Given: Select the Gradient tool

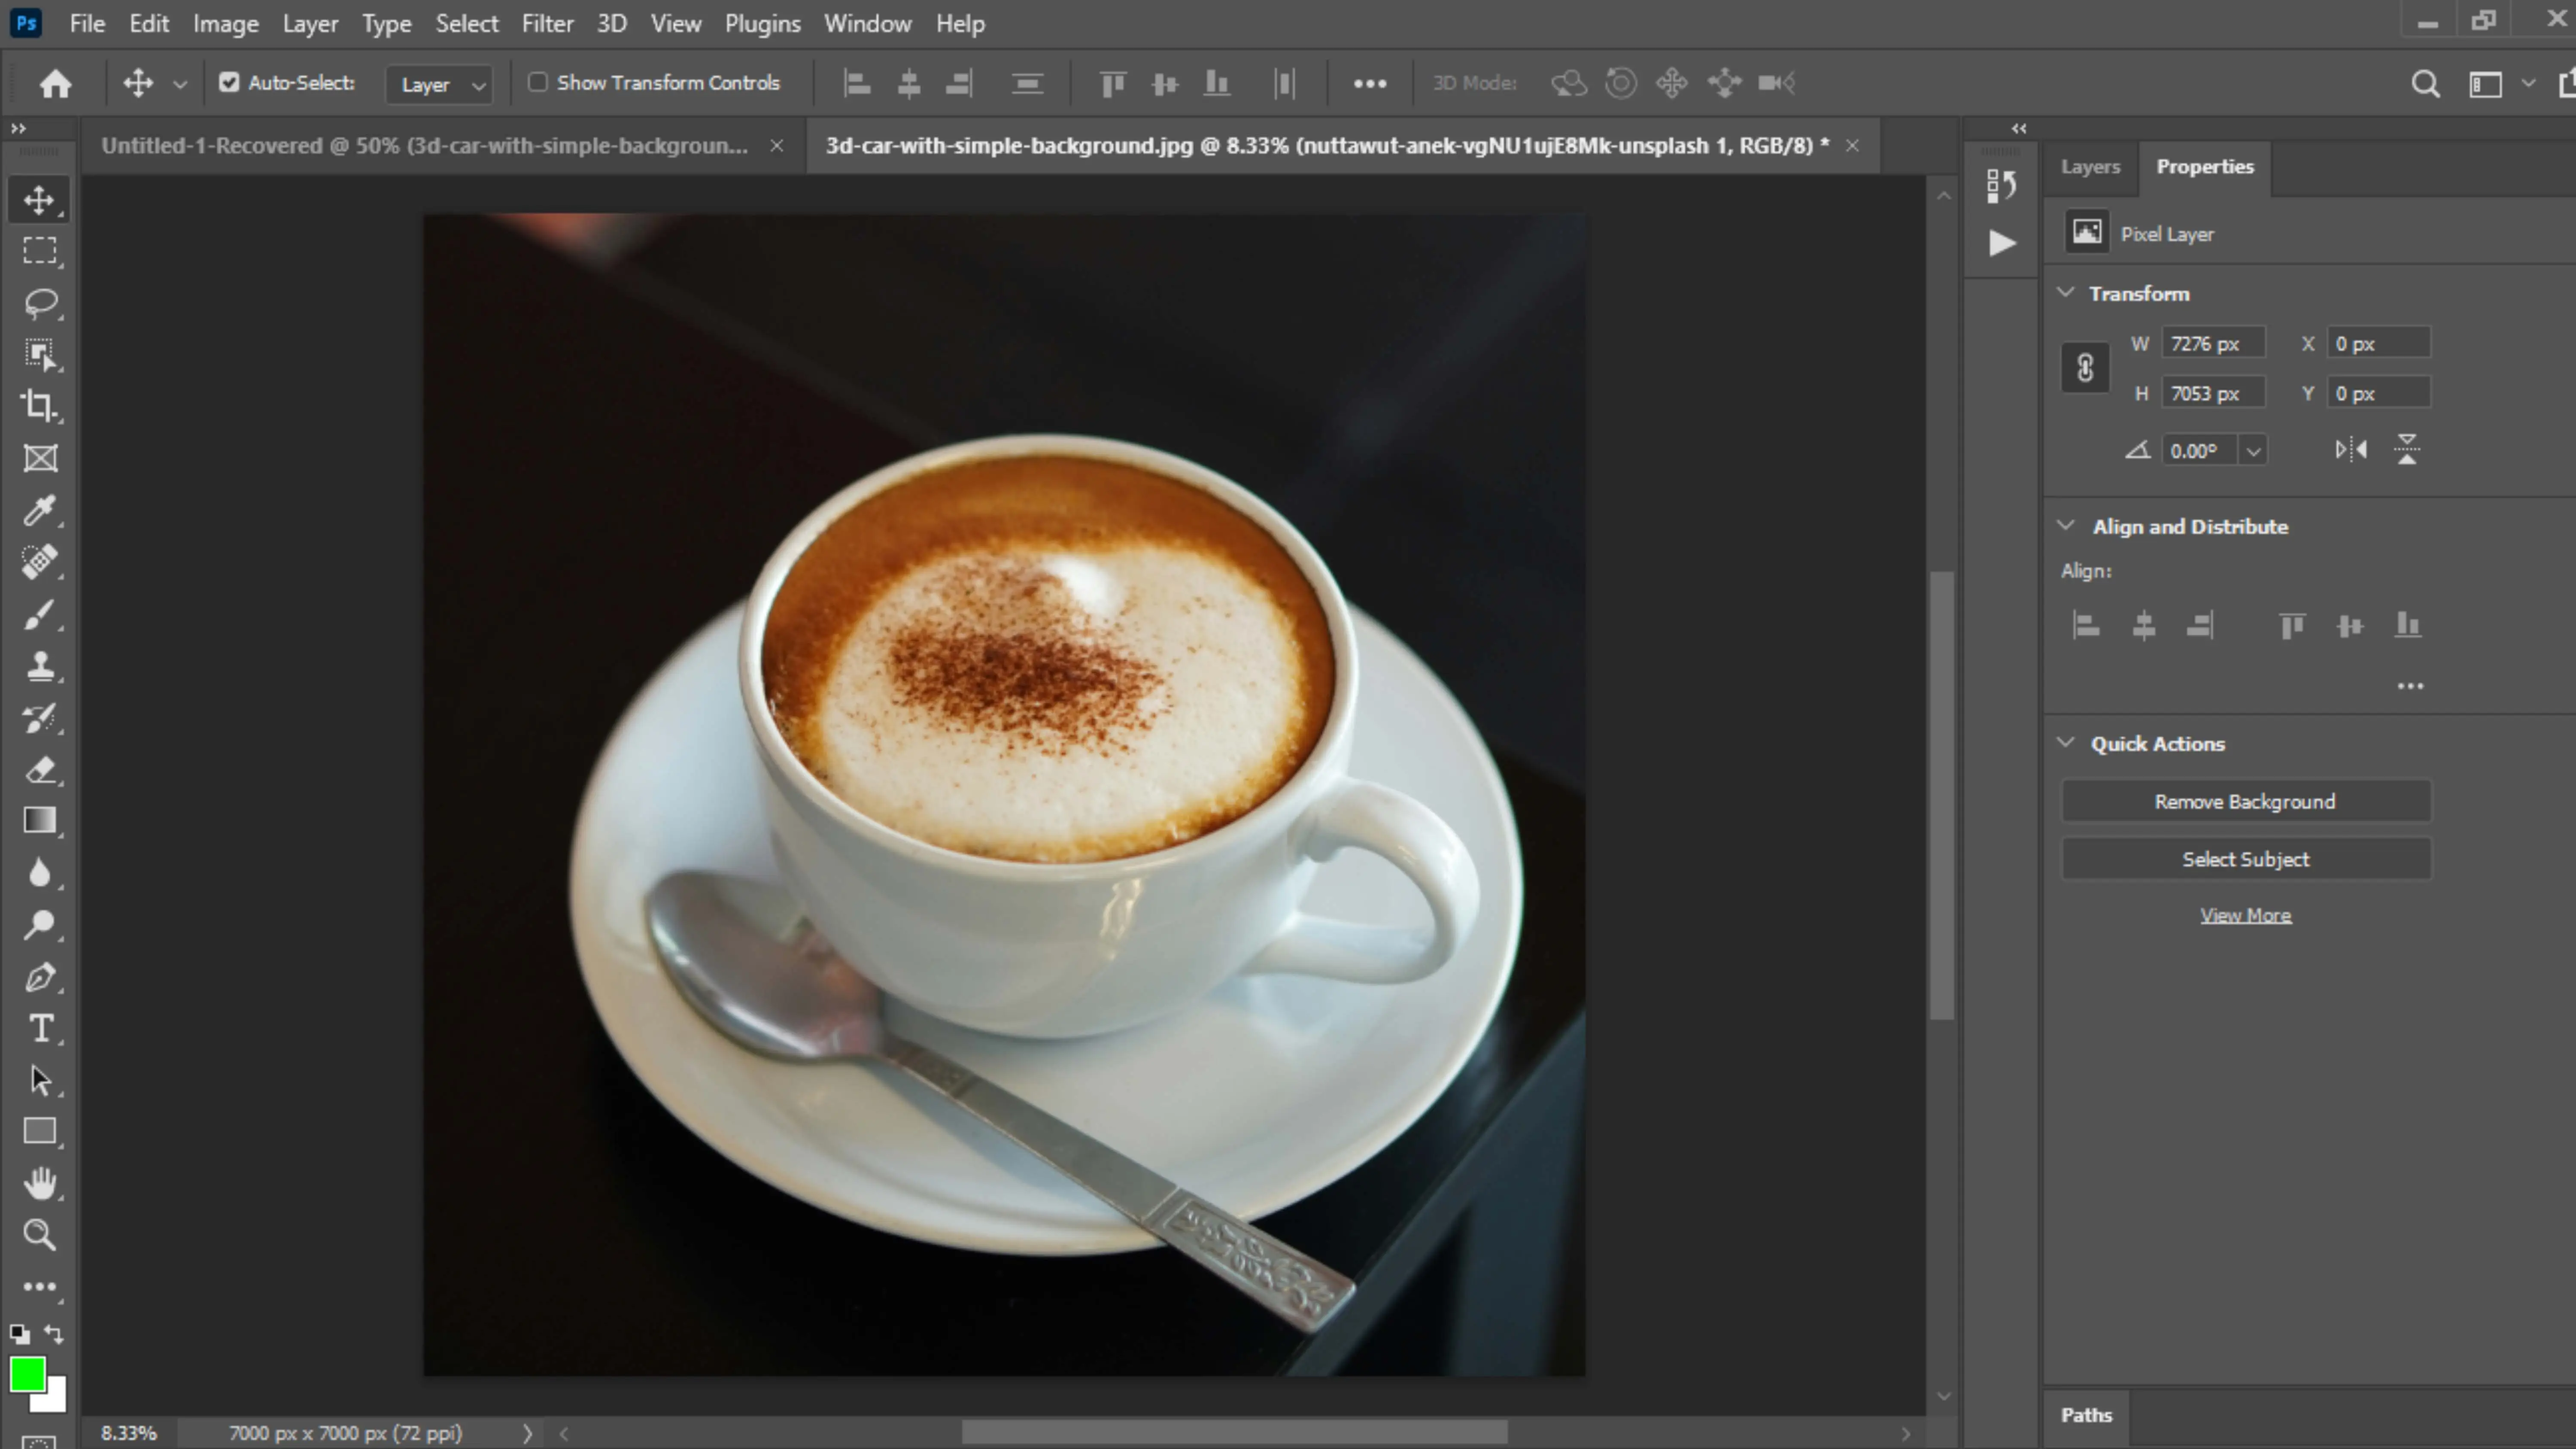Looking at the screenshot, I should (x=39, y=821).
